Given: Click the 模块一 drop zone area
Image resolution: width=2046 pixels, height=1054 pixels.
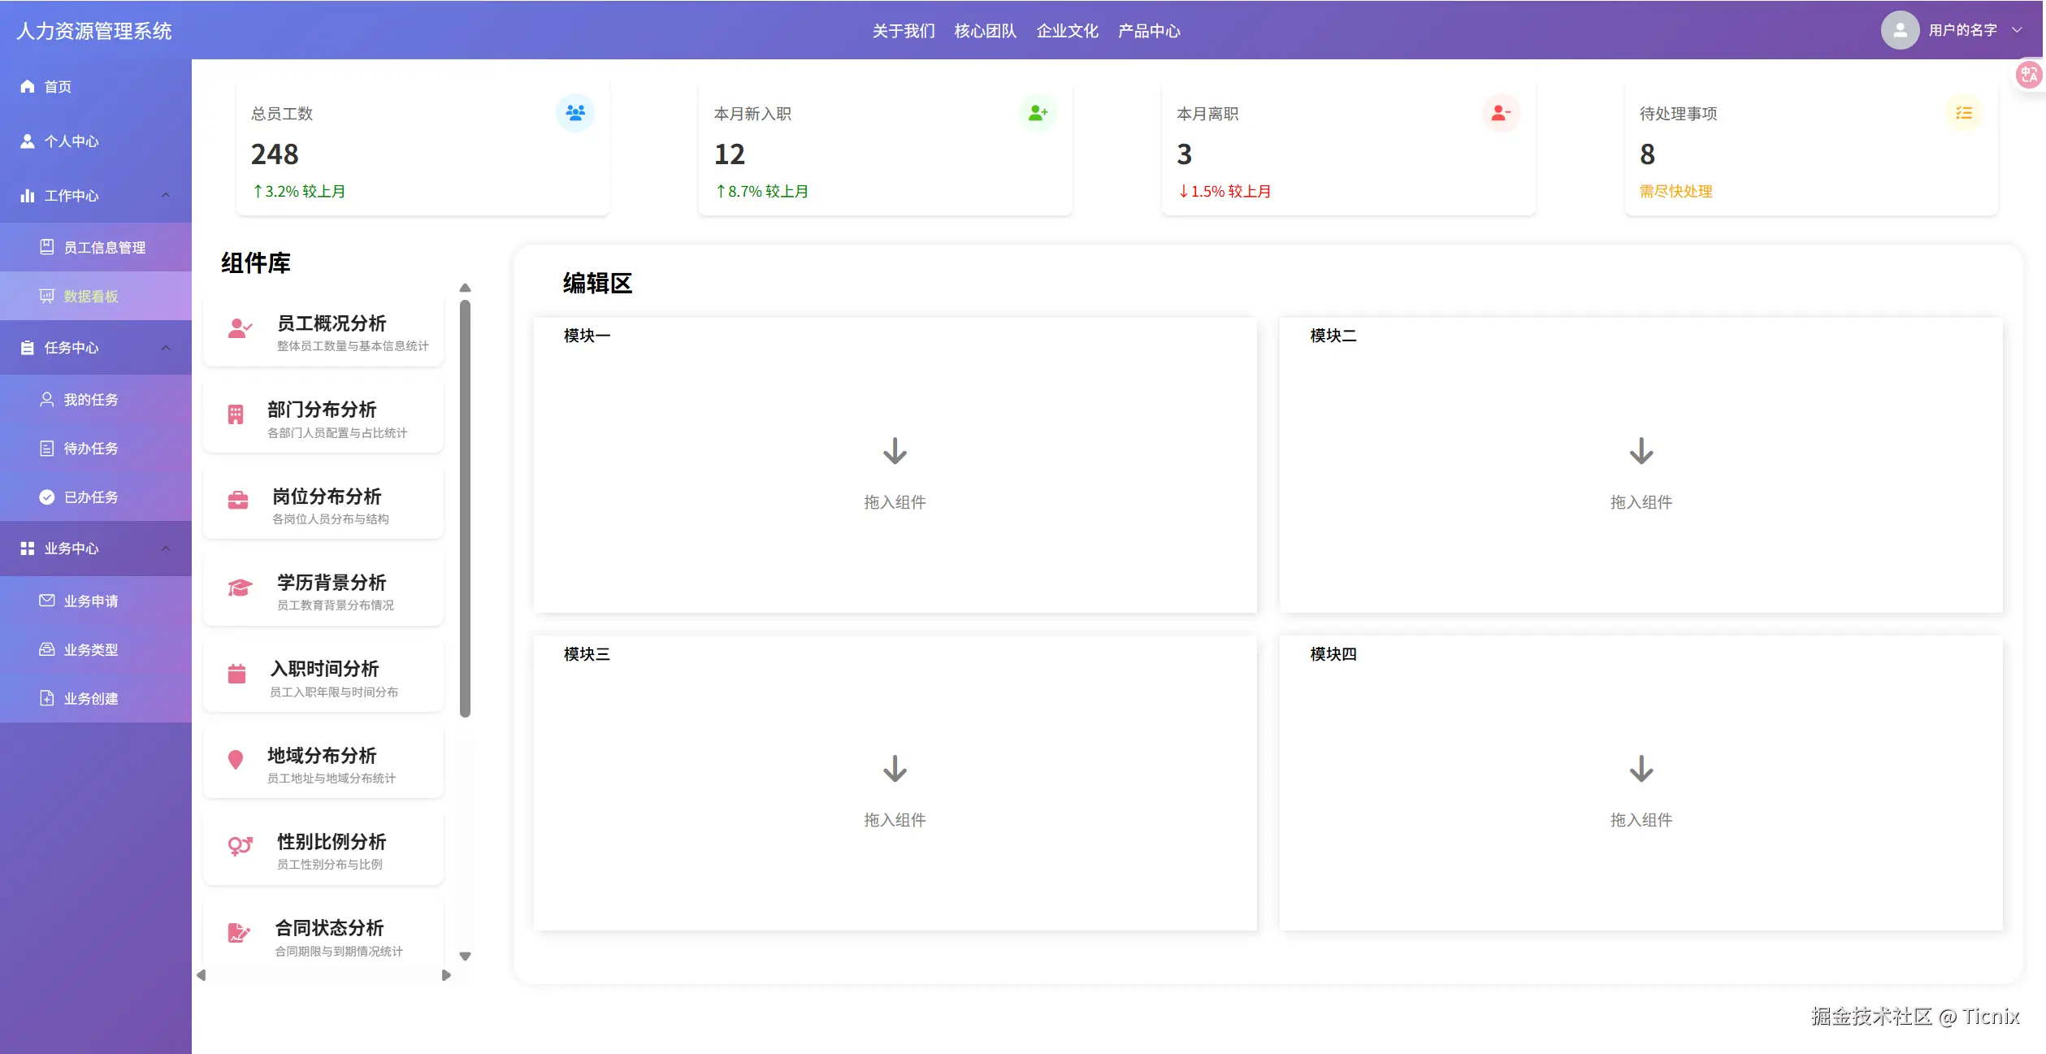Looking at the screenshot, I should click(895, 475).
